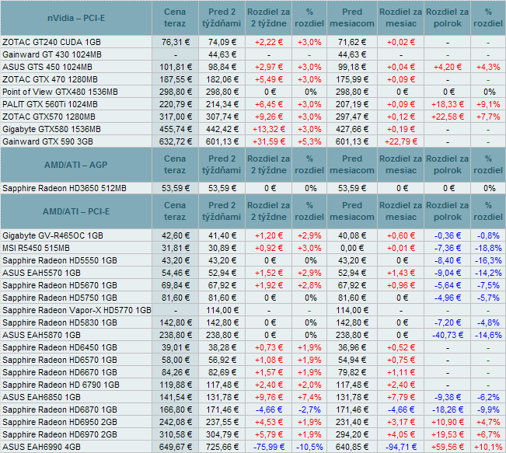Click the -18,8% half-year percent cell
506x453 pixels.
pos(488,248)
